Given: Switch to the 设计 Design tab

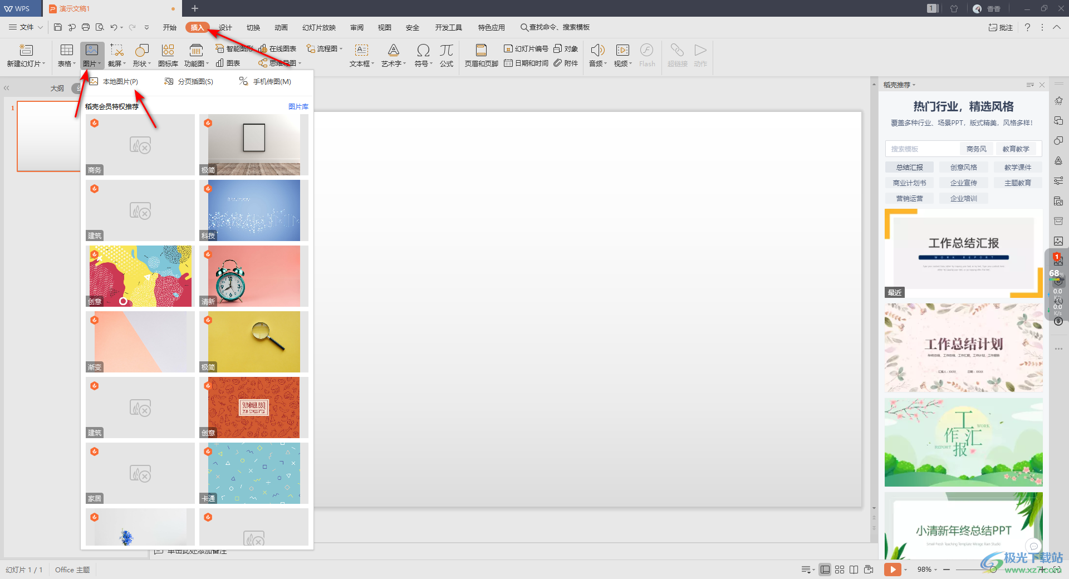Looking at the screenshot, I should 225,27.
